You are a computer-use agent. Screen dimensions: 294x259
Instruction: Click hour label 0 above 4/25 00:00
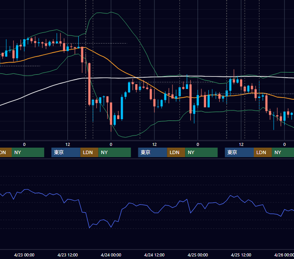pos(198,145)
